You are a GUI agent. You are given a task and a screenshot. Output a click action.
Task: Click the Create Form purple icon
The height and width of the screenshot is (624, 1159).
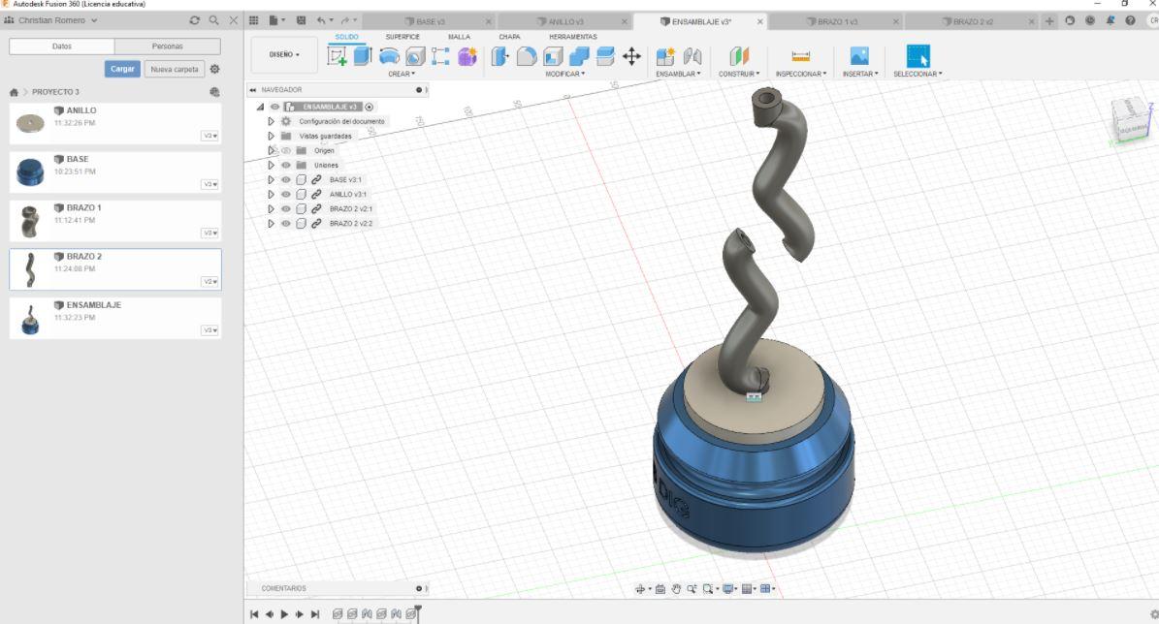[467, 56]
